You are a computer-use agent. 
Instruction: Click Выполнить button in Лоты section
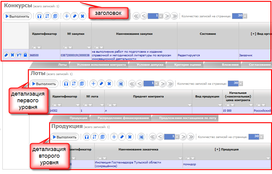click(x=44, y=84)
